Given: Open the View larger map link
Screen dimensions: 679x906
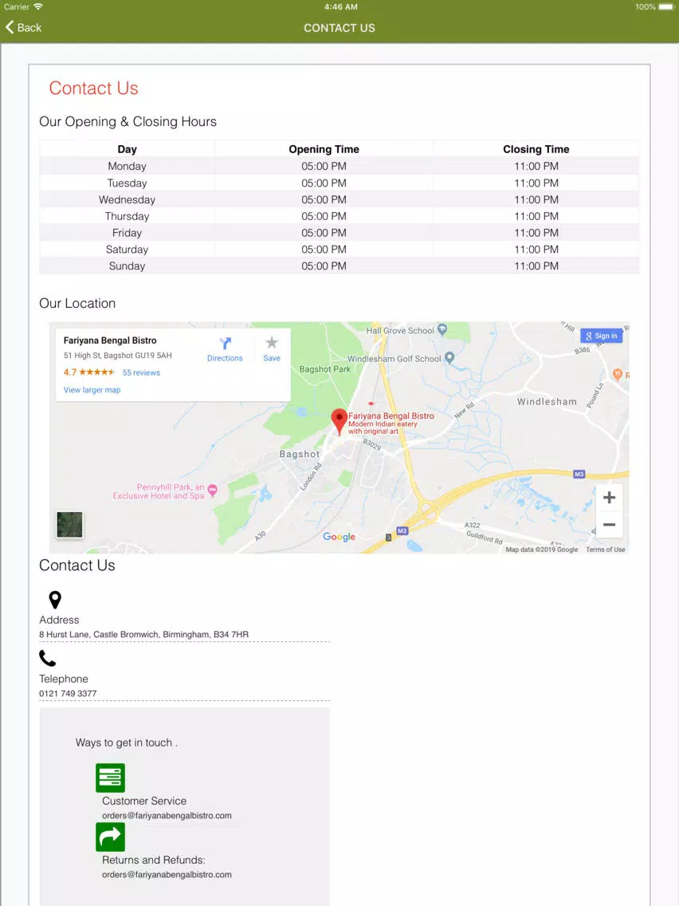Looking at the screenshot, I should (x=92, y=390).
